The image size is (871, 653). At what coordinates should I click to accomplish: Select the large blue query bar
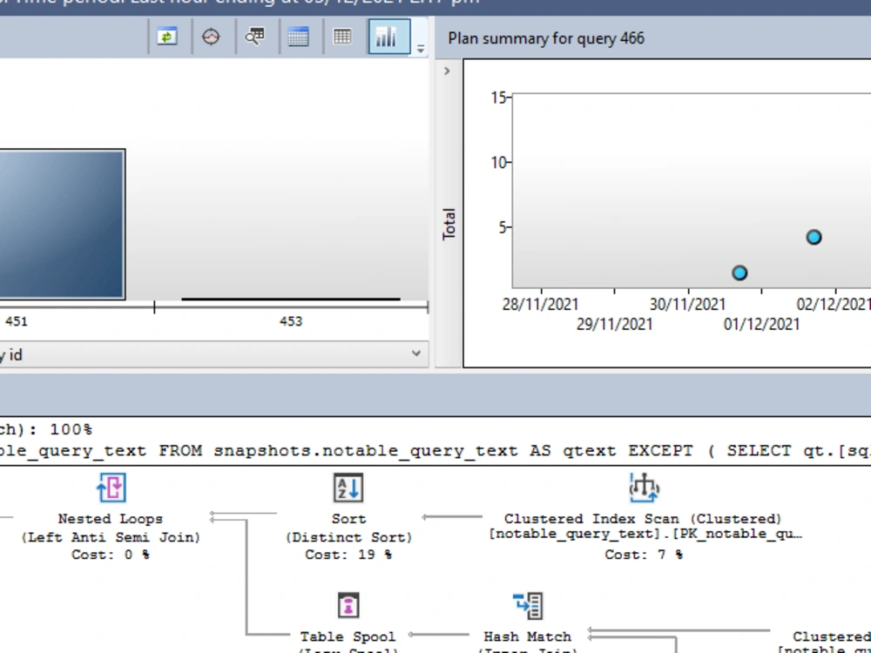coord(62,225)
